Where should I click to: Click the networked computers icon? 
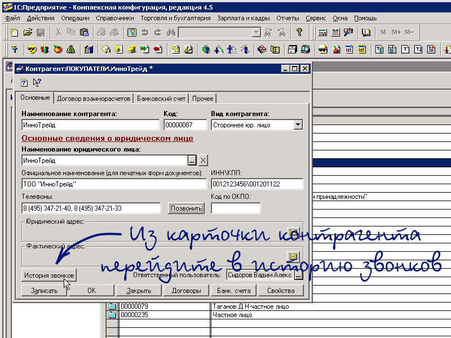click(x=305, y=50)
